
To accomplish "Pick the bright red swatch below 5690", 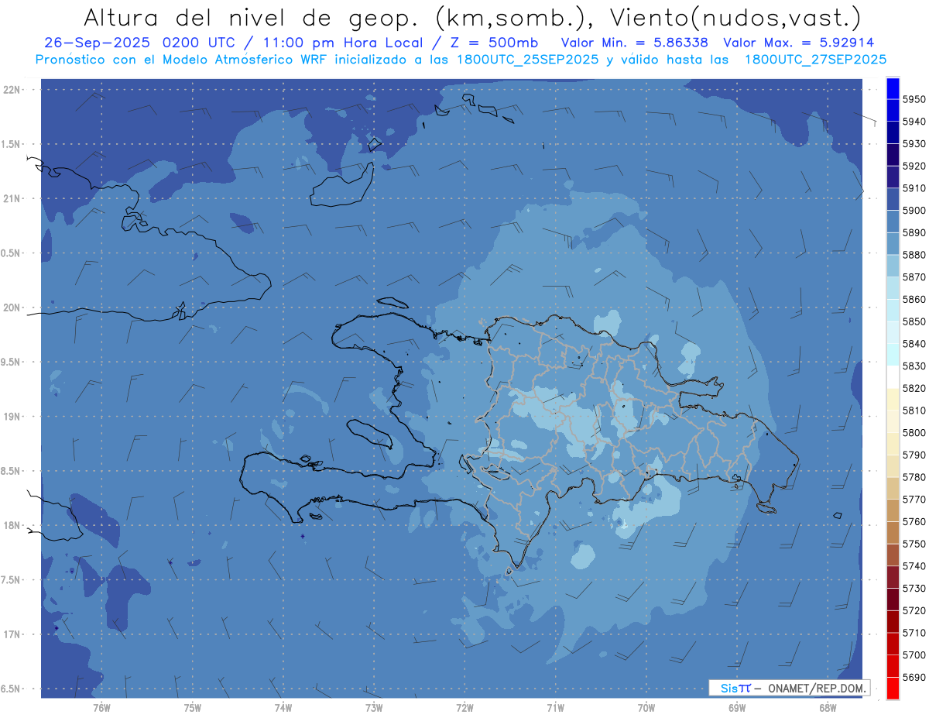I will coord(893,687).
